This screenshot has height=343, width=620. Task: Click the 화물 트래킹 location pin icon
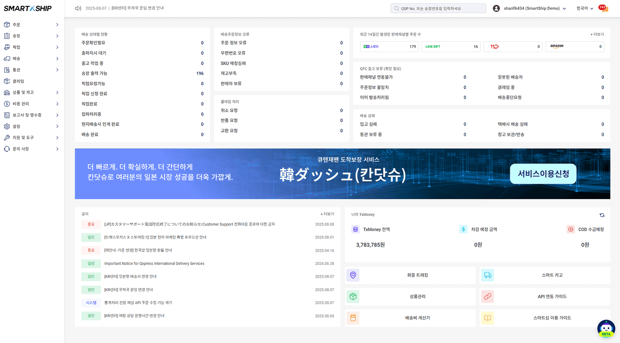click(353, 275)
